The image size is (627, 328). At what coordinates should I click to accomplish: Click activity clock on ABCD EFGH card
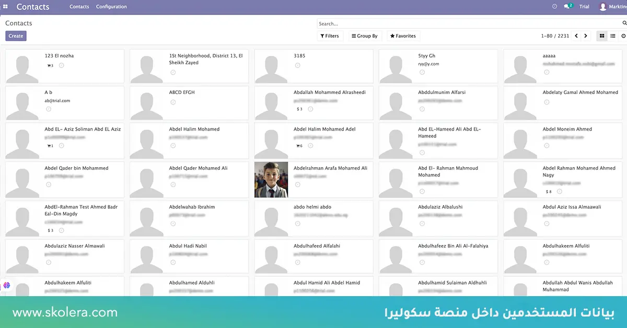coord(173,102)
